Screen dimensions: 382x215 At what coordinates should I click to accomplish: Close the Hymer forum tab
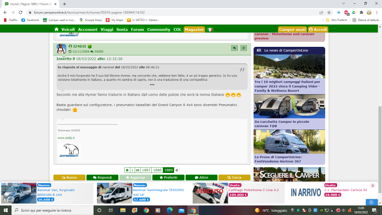[55, 4]
